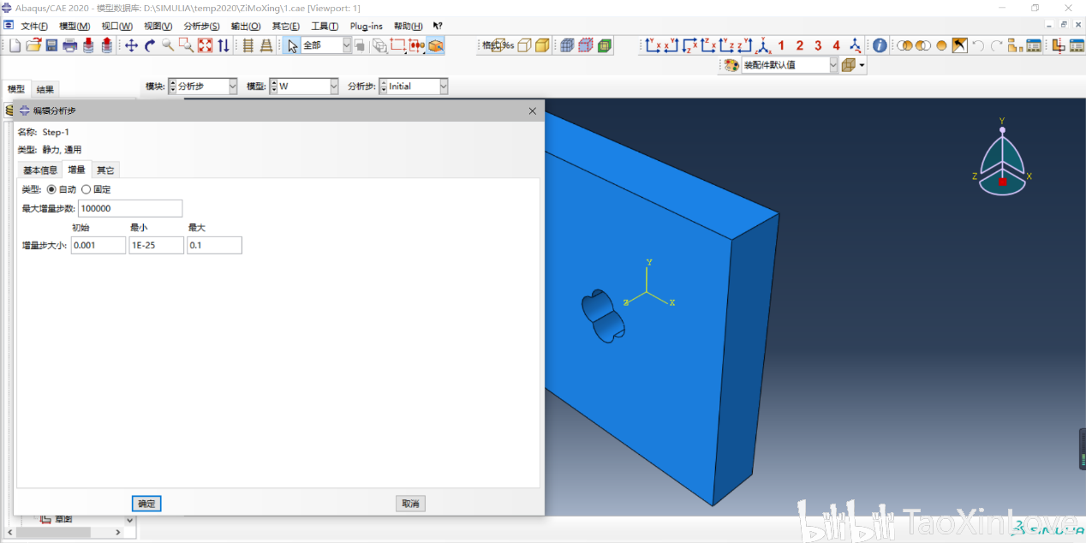Open the 输出 menu

247,27
